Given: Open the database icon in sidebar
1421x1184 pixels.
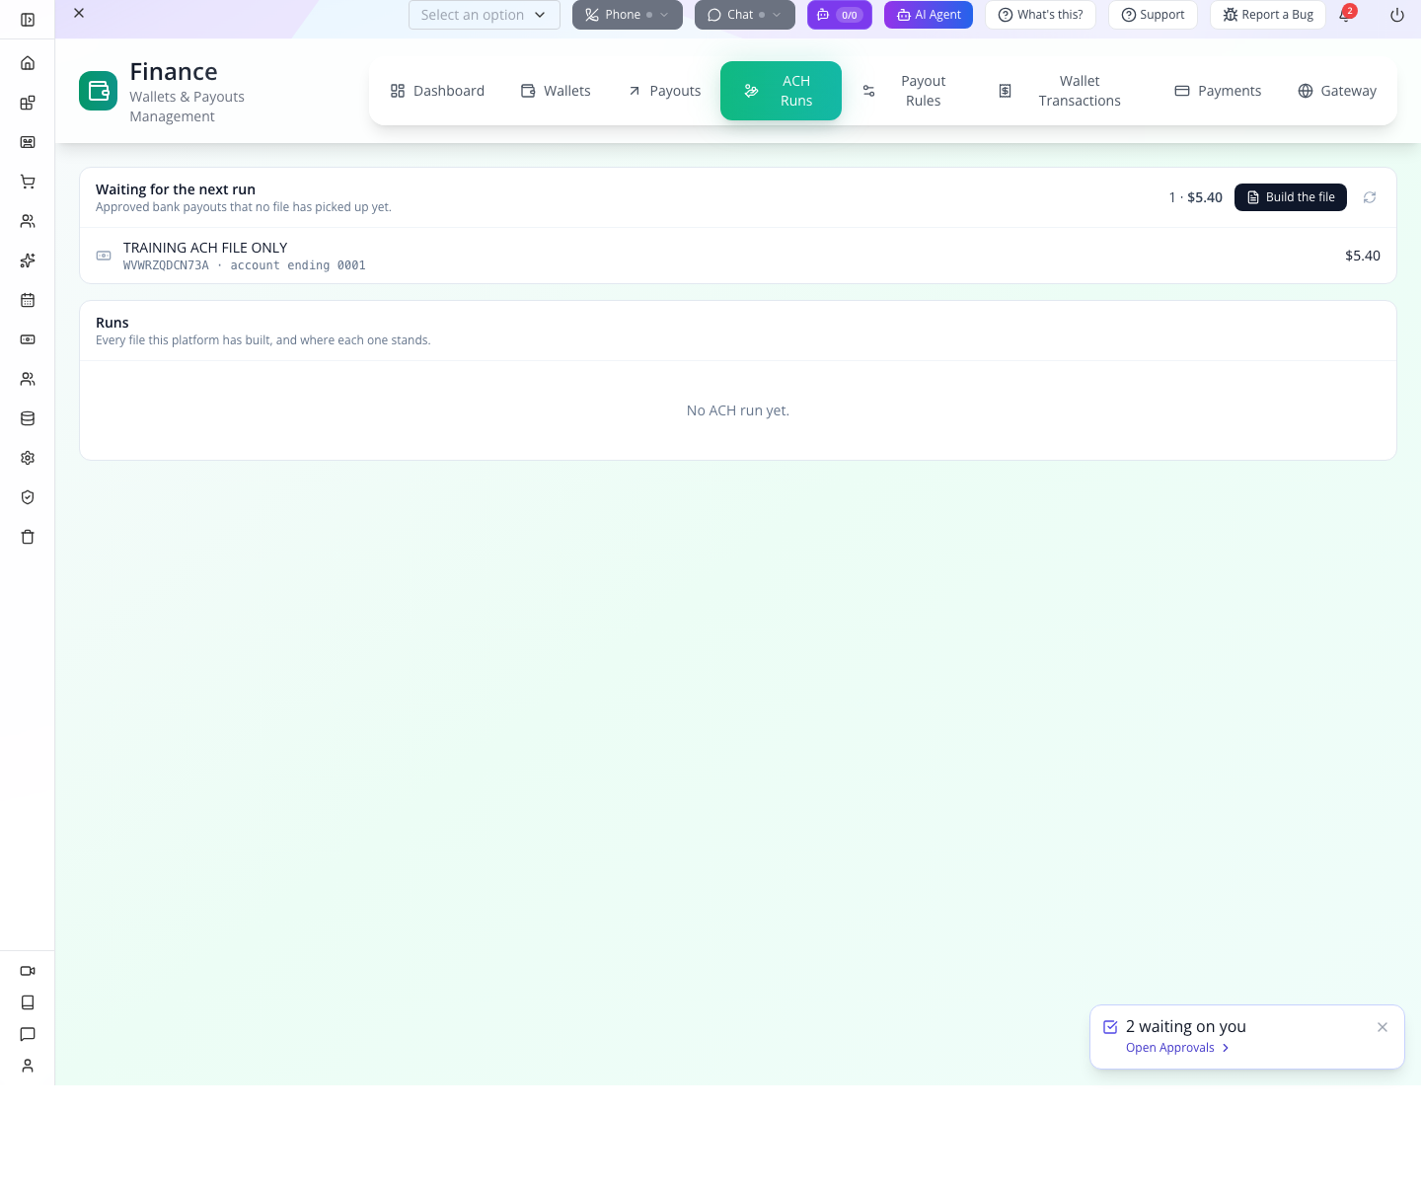Looking at the screenshot, I should pyautogui.click(x=28, y=418).
